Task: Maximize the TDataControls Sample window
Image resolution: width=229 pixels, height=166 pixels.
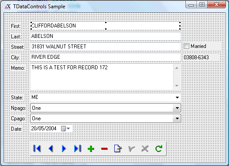Action: coord(202,5)
